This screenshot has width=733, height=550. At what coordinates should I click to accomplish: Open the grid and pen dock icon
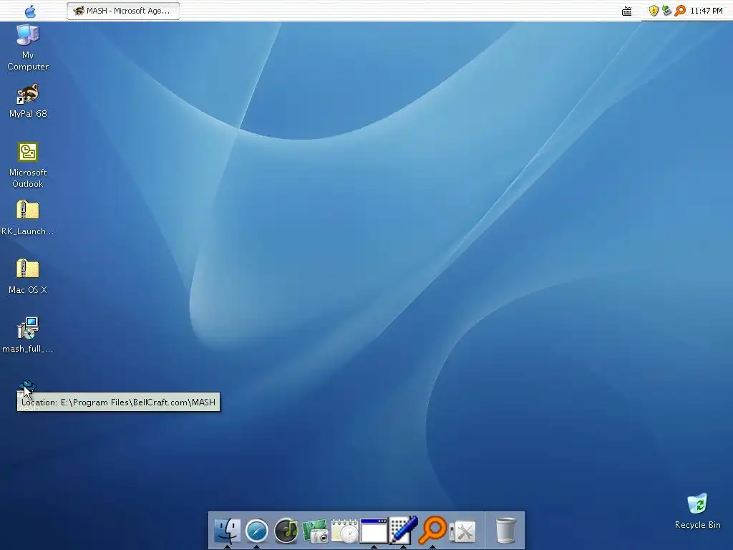pos(404,531)
